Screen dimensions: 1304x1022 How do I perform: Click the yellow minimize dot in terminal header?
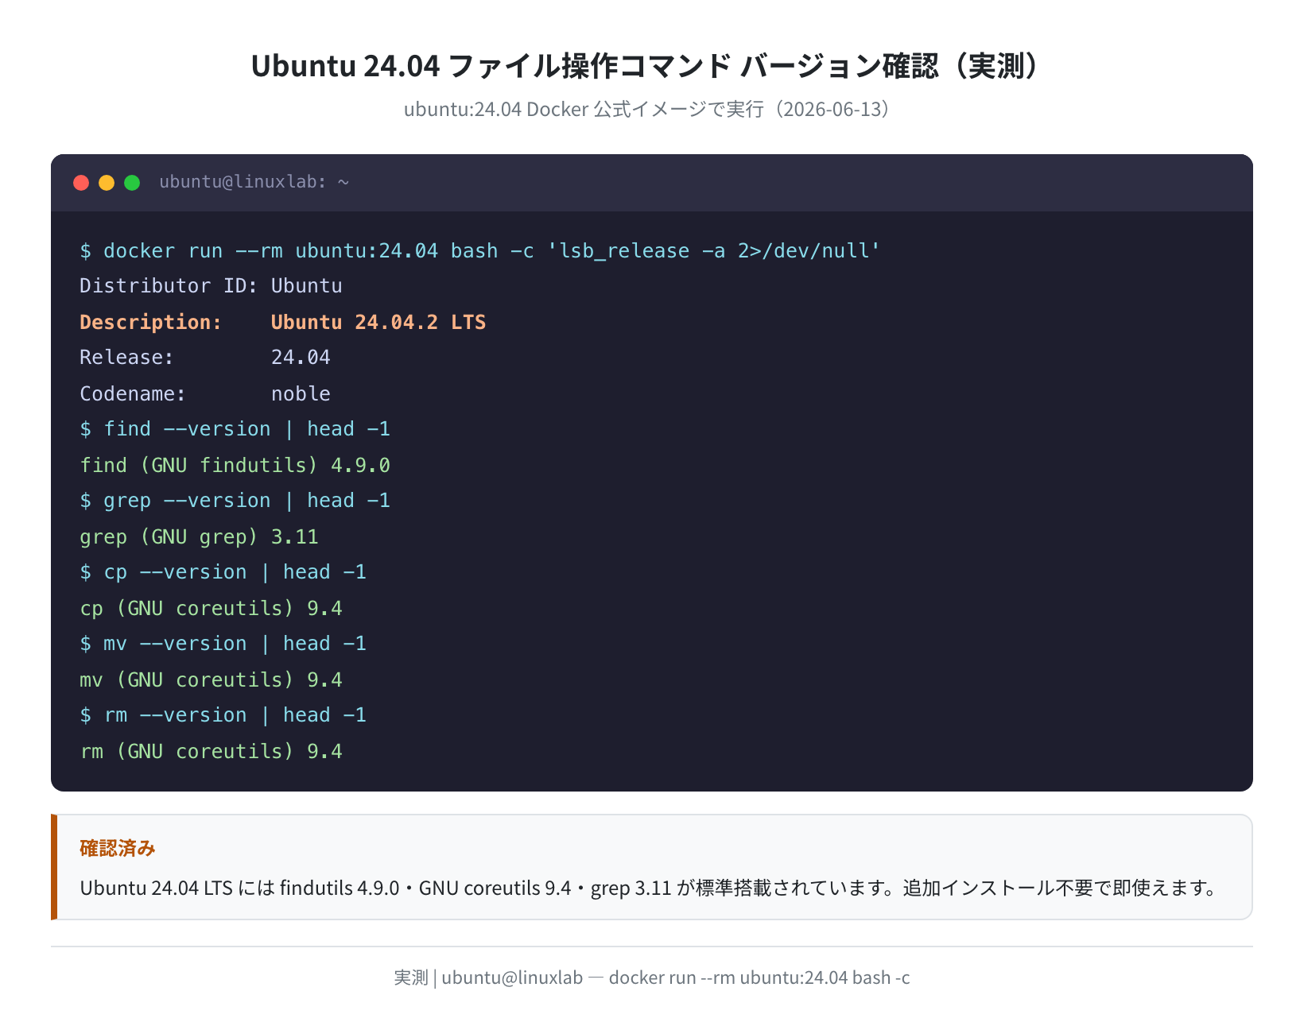click(107, 183)
